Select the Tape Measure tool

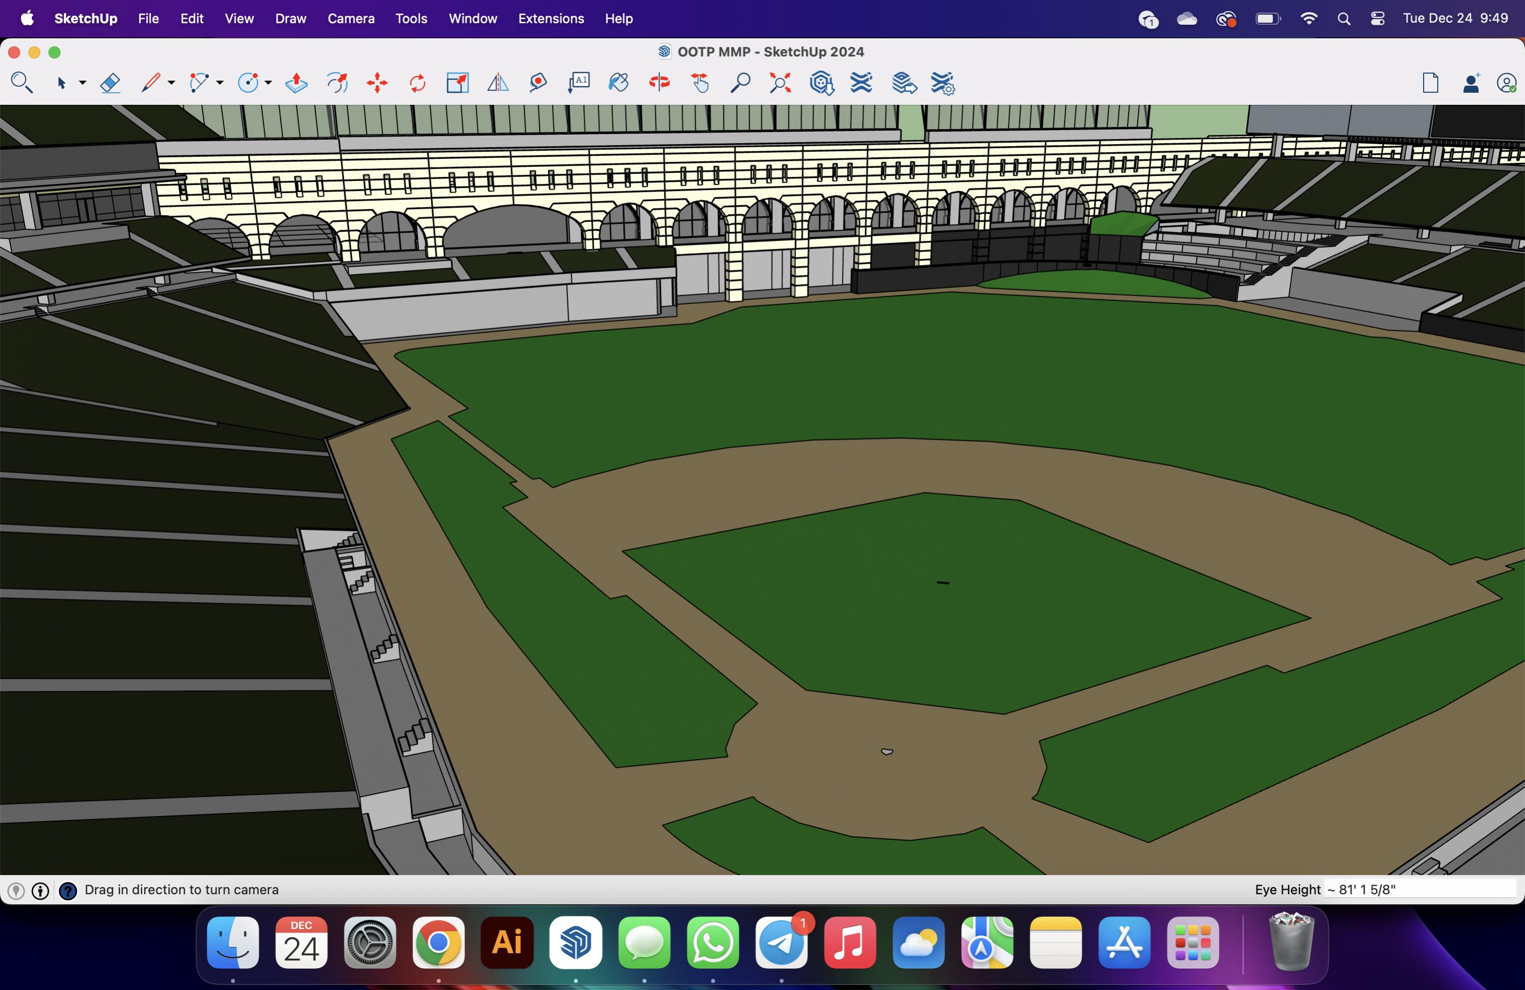(538, 83)
